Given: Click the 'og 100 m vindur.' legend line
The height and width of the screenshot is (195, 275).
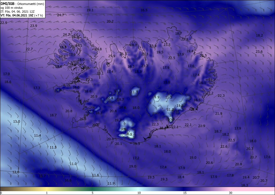Looking at the screenshot, I should [x=12, y=8].
